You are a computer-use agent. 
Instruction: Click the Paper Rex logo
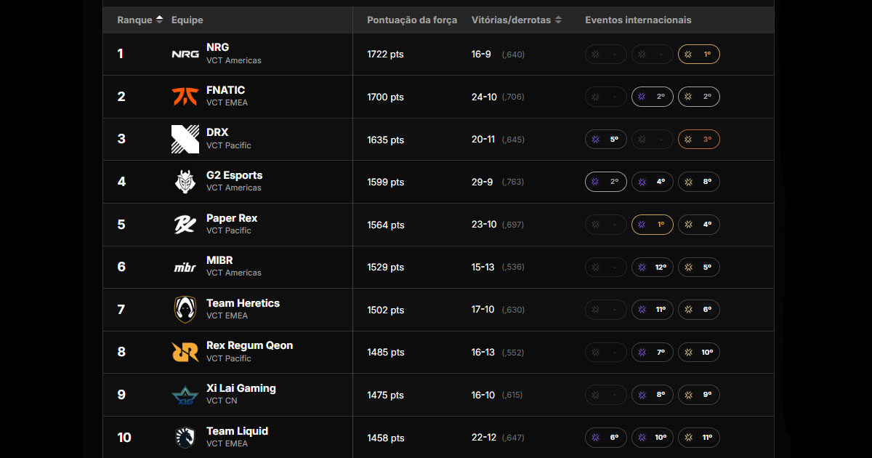[x=185, y=224]
